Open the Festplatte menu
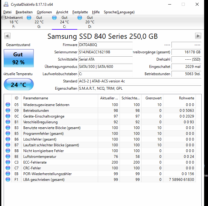 click(x=80, y=12)
